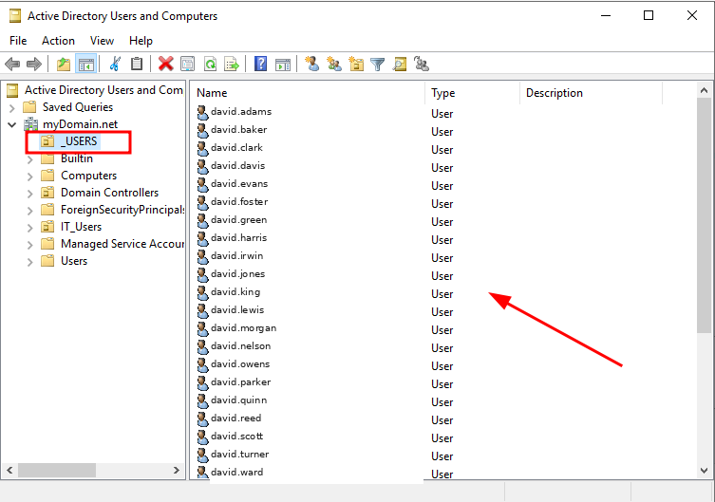Click the title bar app icon
715x502 pixels.
(15, 16)
